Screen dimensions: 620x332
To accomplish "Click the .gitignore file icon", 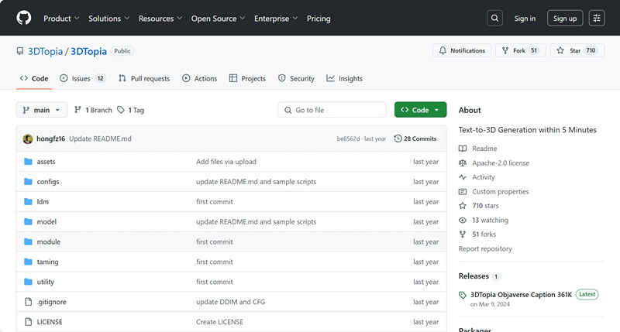I will pos(28,302).
